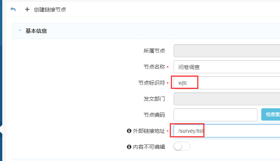Click the 节点标识符 field label
Image resolution: width=280 pixels, height=161 pixels.
pos(151,83)
